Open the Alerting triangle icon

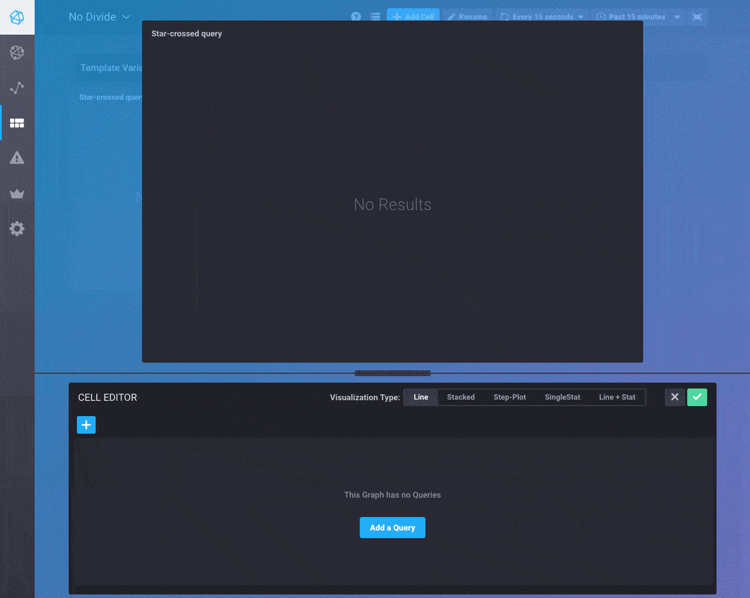point(17,158)
